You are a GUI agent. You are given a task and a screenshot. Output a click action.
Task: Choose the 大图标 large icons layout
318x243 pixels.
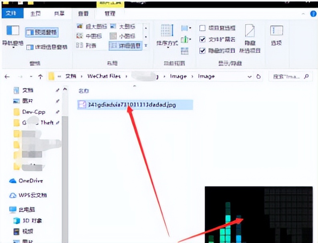[x=122, y=26]
